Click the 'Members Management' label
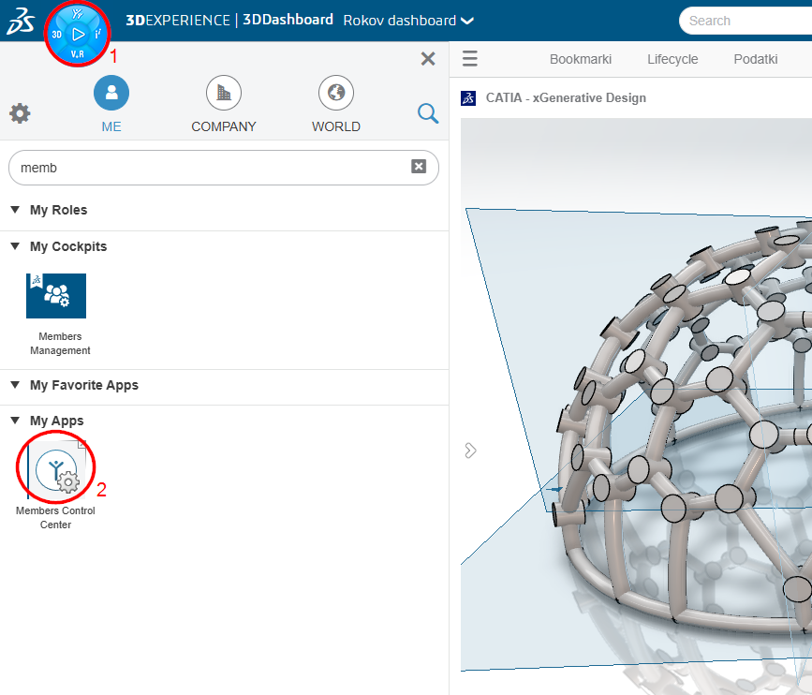The width and height of the screenshot is (812, 695). pos(60,344)
